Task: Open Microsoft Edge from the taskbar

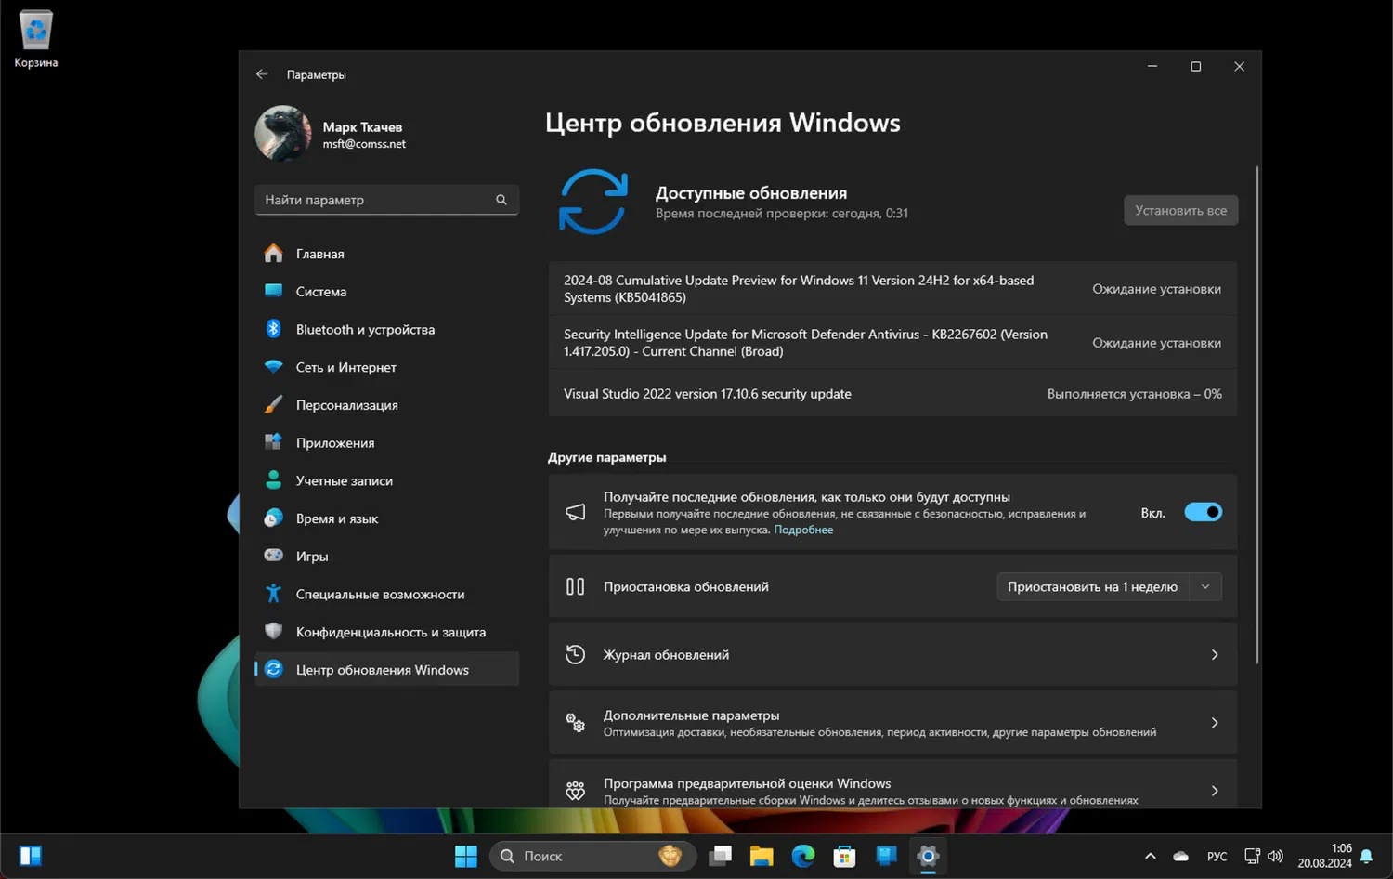Action: tap(802, 856)
